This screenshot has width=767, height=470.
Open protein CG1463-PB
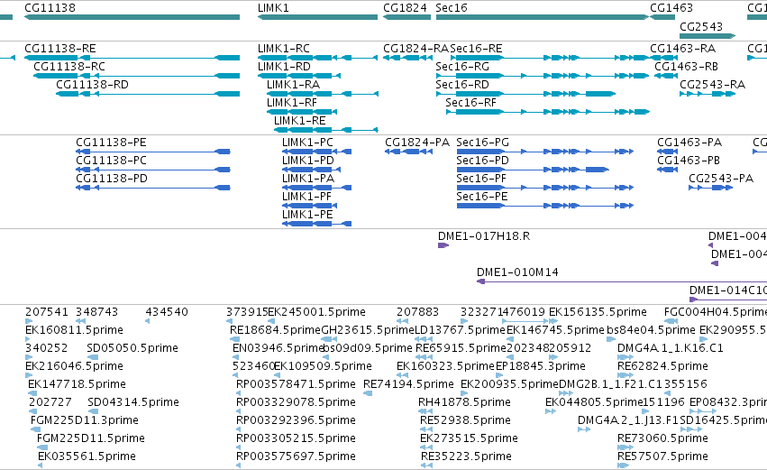tap(689, 161)
